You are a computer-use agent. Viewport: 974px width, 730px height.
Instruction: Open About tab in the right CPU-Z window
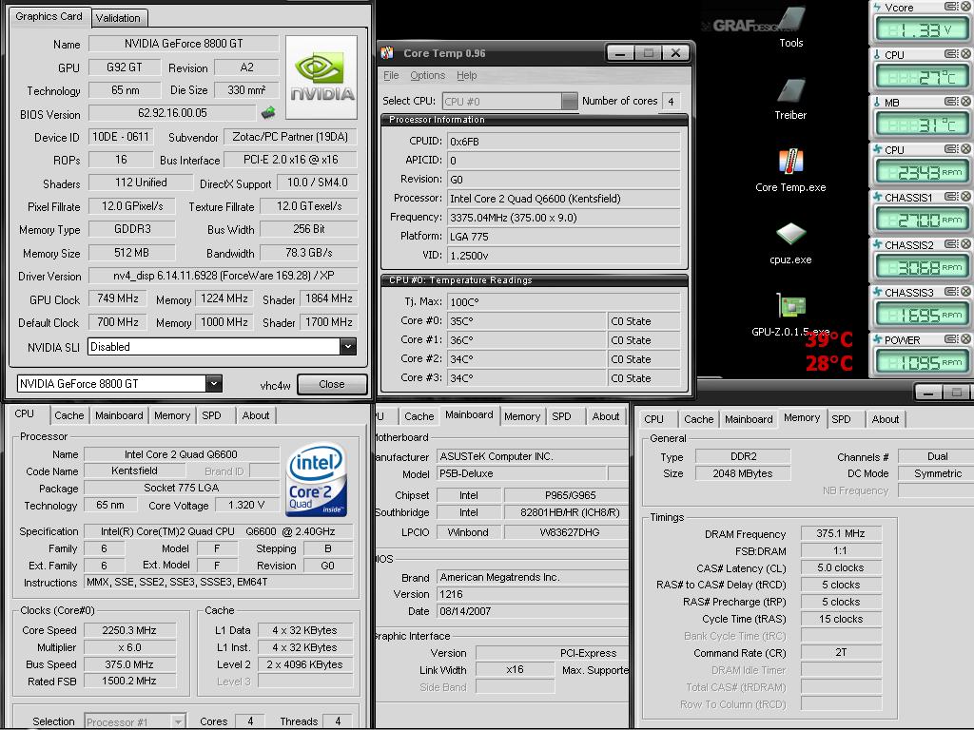(886, 419)
